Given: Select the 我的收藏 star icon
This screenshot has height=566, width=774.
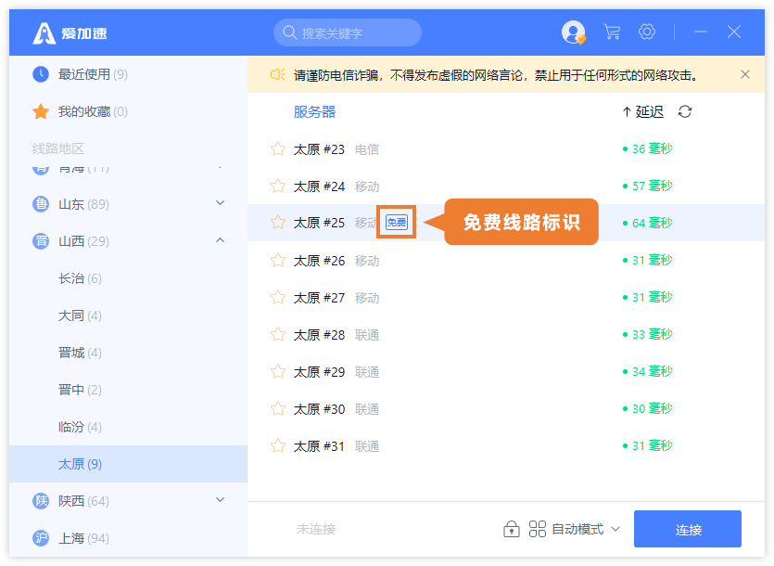Looking at the screenshot, I should (41, 111).
